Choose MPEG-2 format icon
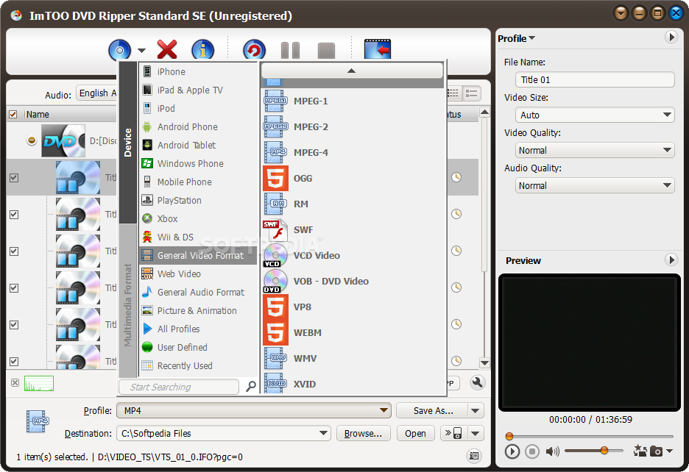 point(275,127)
